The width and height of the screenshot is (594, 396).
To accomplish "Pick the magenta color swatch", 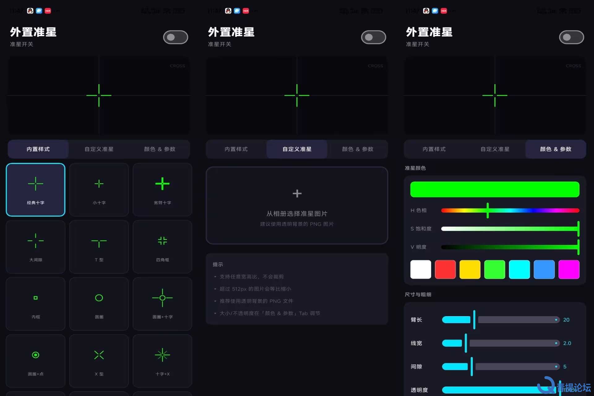I will point(569,269).
